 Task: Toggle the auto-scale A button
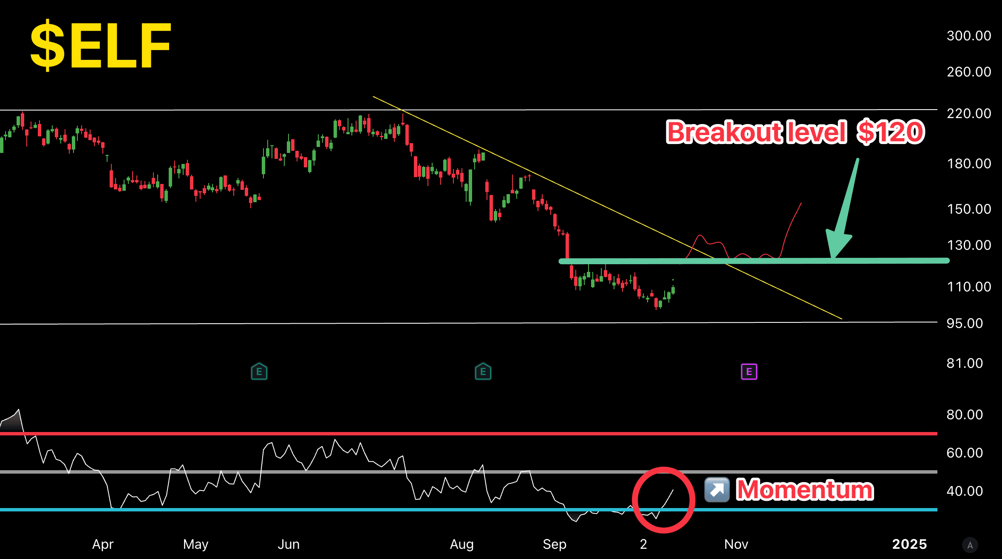970,545
